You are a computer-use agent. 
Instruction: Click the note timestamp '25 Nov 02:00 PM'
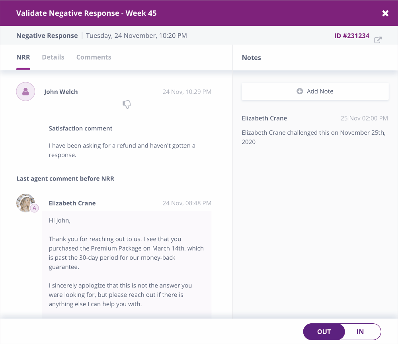point(364,118)
